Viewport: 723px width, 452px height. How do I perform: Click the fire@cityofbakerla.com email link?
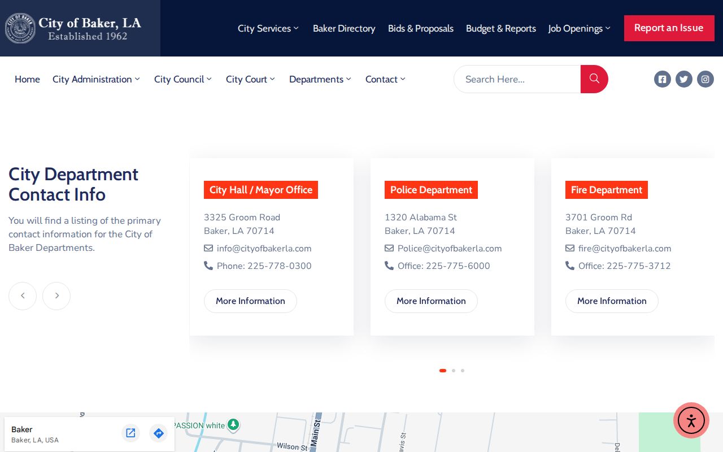(x=625, y=248)
